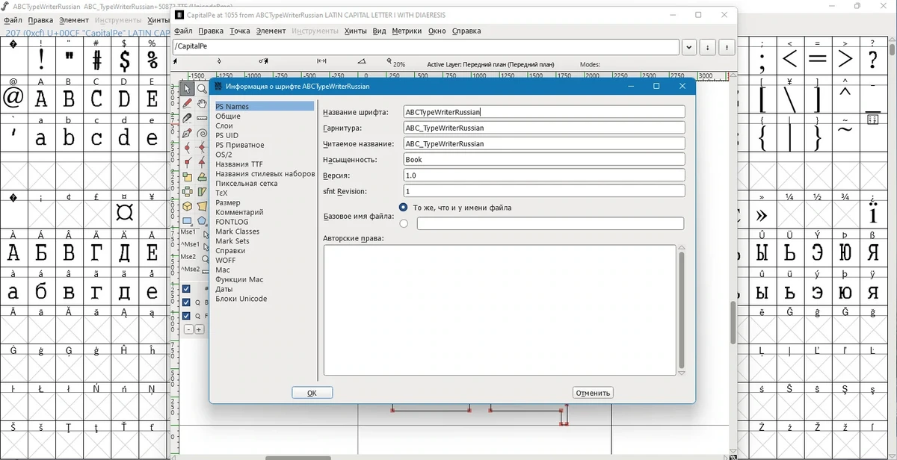The width and height of the screenshot is (897, 460).
Task: Focus the Насыщенность field containing Book
Action: [544, 160]
